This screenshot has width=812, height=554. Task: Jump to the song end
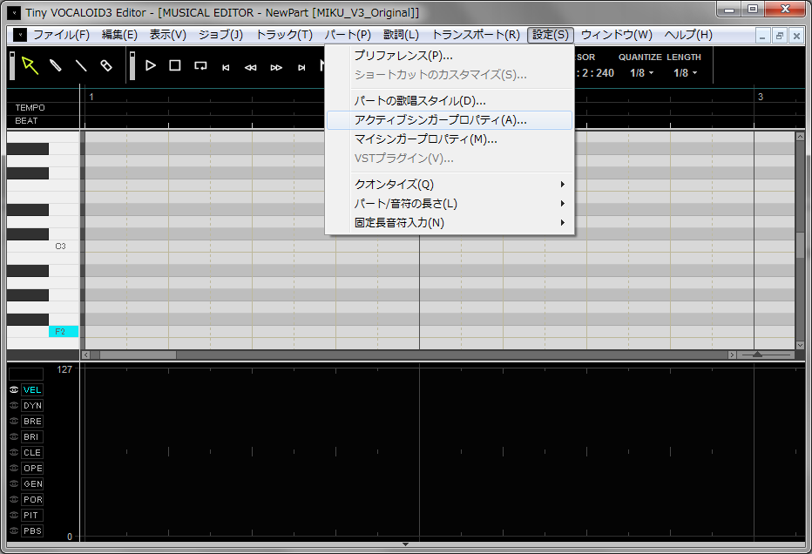[301, 67]
